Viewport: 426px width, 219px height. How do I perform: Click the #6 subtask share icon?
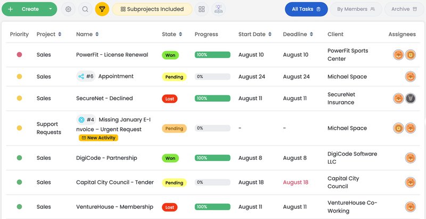tap(81, 76)
